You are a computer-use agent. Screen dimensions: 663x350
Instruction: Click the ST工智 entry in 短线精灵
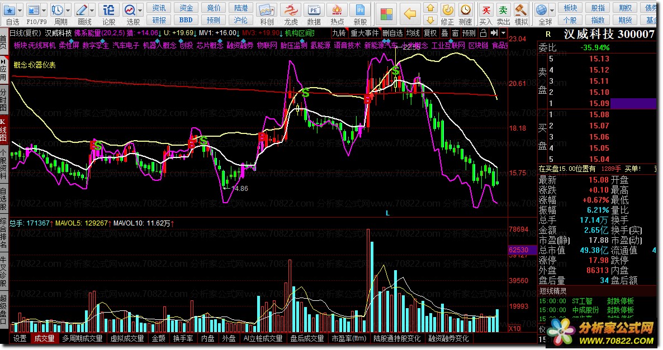pyautogui.click(x=583, y=301)
